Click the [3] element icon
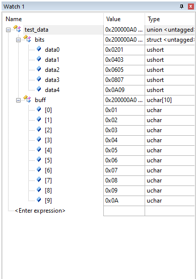The width and height of the screenshot is (196, 279). click(39, 139)
